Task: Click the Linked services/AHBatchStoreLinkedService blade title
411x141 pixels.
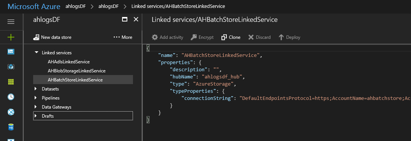Action: (215, 20)
